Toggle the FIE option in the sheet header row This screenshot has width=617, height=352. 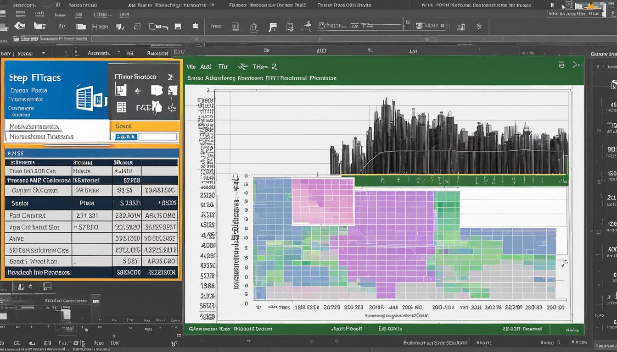point(130,53)
